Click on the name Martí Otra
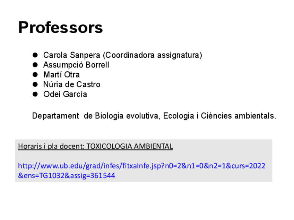This screenshot has height=220, width=294. [x=61, y=74]
